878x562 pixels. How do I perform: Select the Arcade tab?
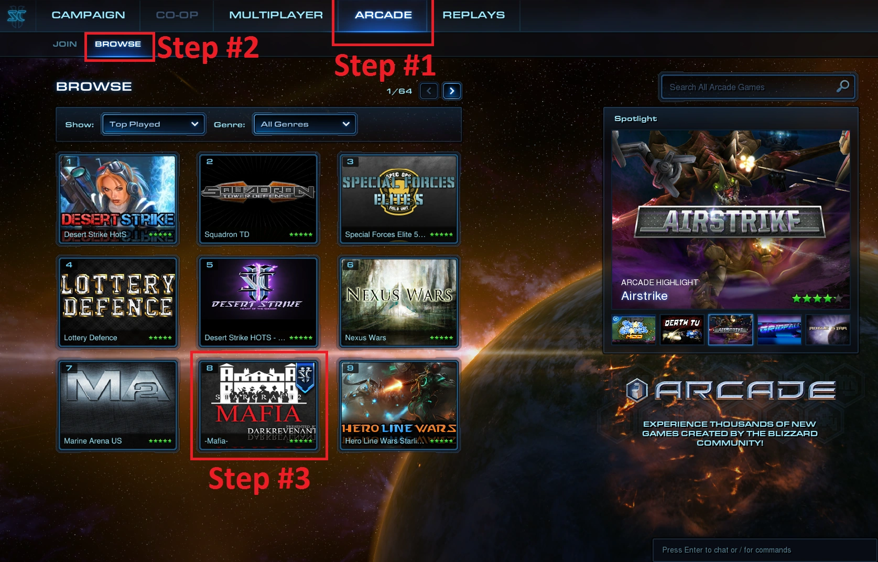tap(383, 15)
